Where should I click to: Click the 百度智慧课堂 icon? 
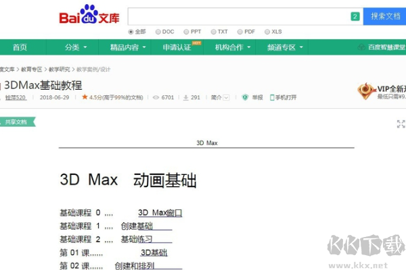361,47
